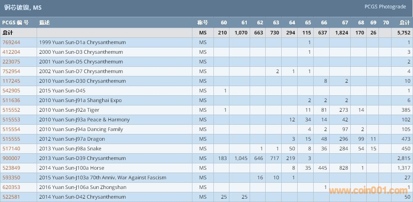Click the 523849 Horse coin link
Image resolution: width=413 pixels, height=202 pixels.
point(11,168)
